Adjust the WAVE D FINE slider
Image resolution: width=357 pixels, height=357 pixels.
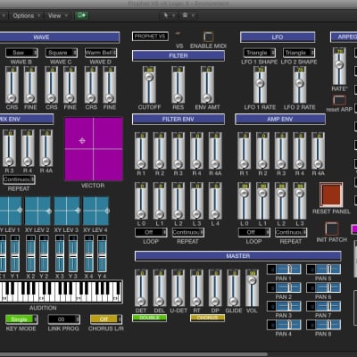click(110, 85)
